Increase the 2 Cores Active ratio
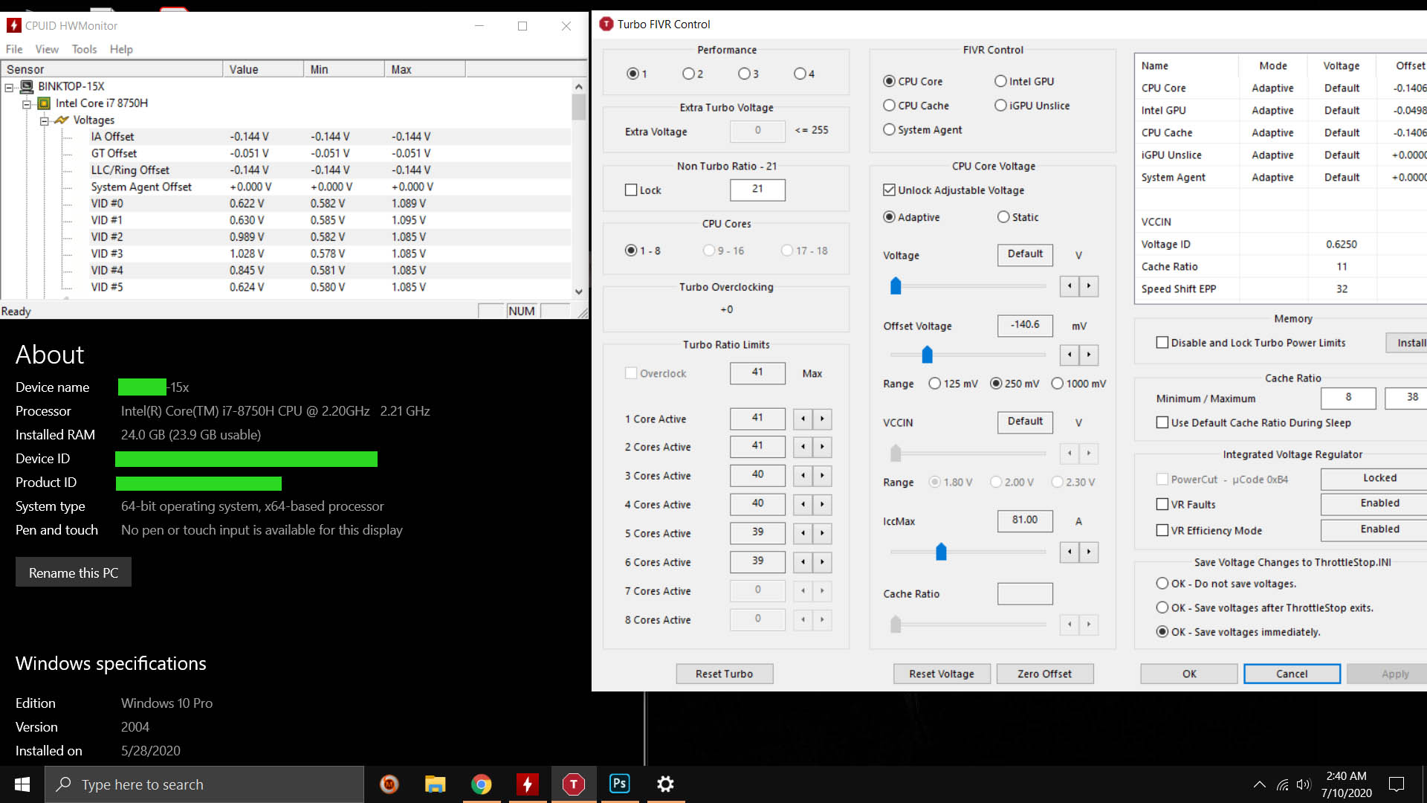 (x=822, y=447)
